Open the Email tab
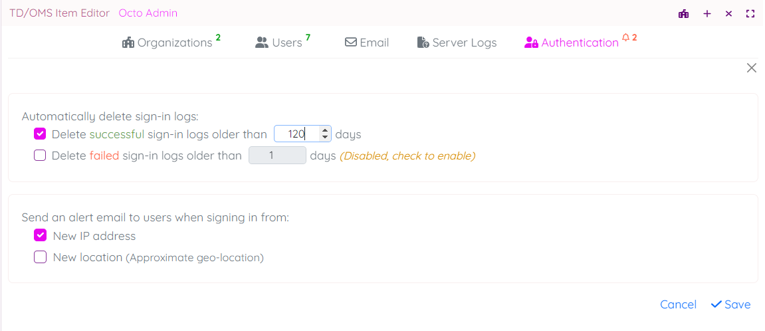 (x=367, y=43)
